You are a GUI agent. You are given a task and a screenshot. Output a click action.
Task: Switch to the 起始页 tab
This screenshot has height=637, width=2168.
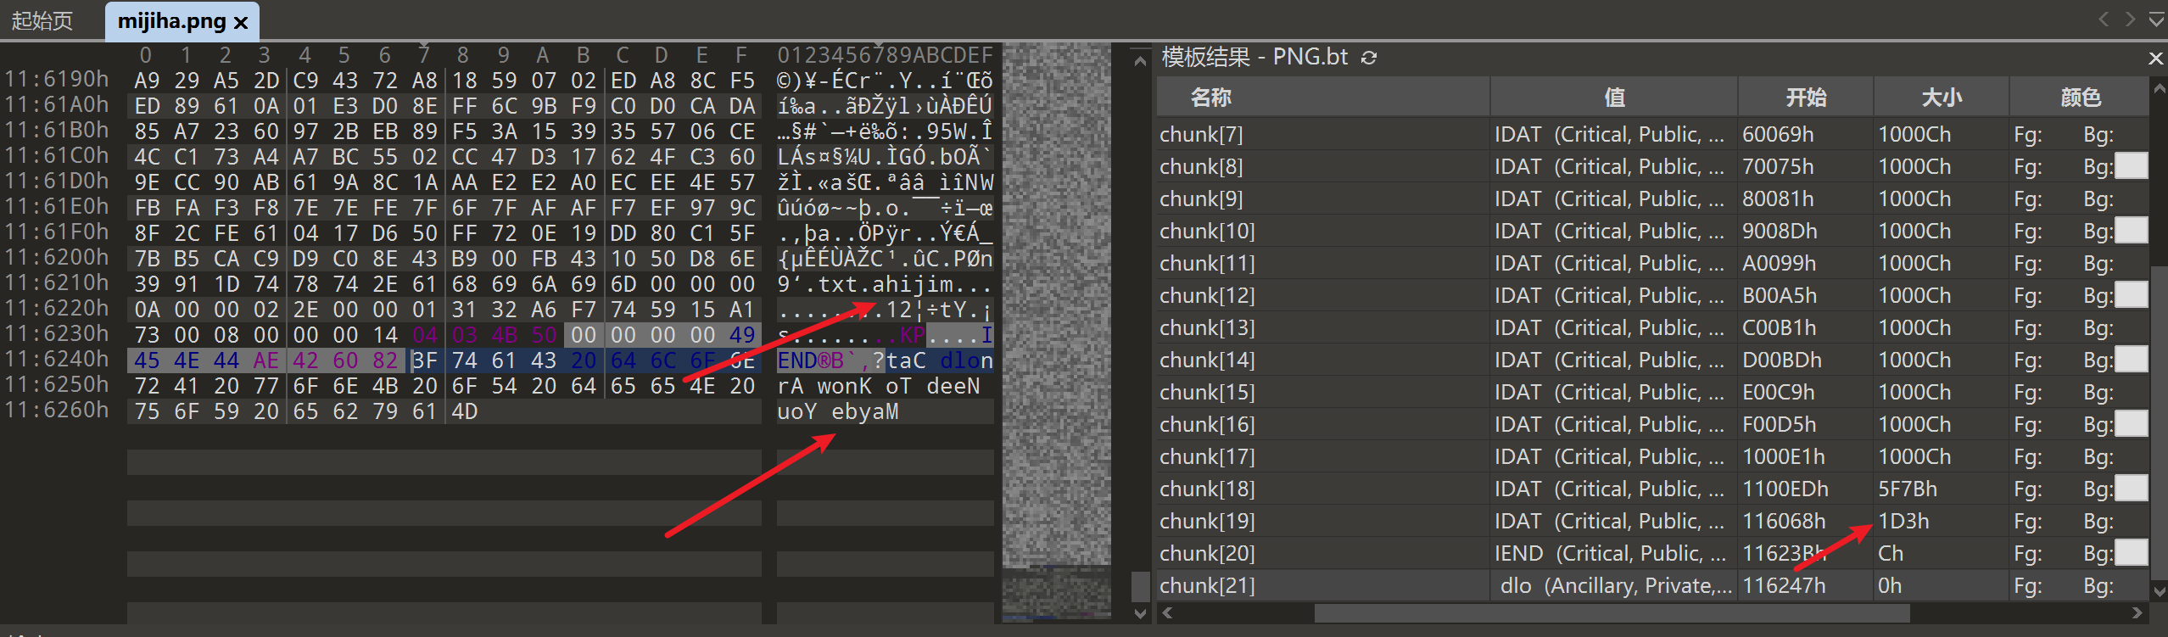42,21
